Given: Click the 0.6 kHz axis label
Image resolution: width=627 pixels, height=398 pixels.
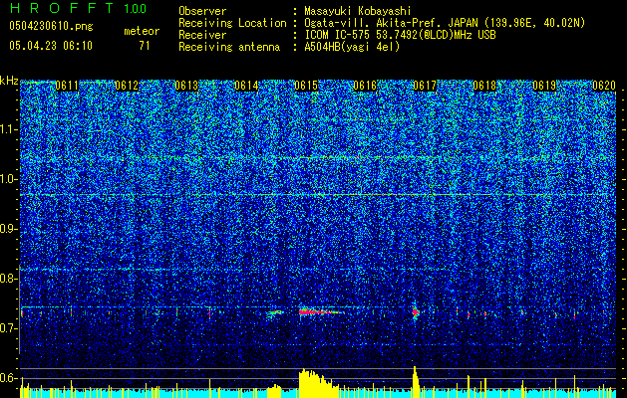Looking at the screenshot, I should (x=9, y=378).
